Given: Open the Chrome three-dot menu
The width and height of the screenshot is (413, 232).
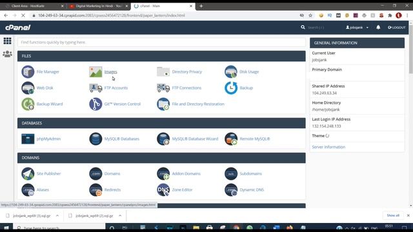Looking at the screenshot, I should tap(407, 15).
